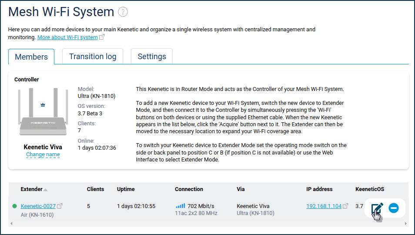Click the Change name link
The width and height of the screenshot is (415, 235).
(43, 154)
